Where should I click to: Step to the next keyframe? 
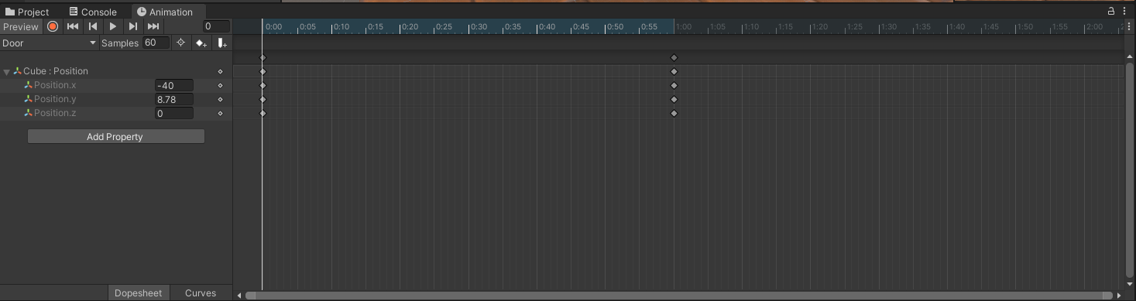[133, 26]
